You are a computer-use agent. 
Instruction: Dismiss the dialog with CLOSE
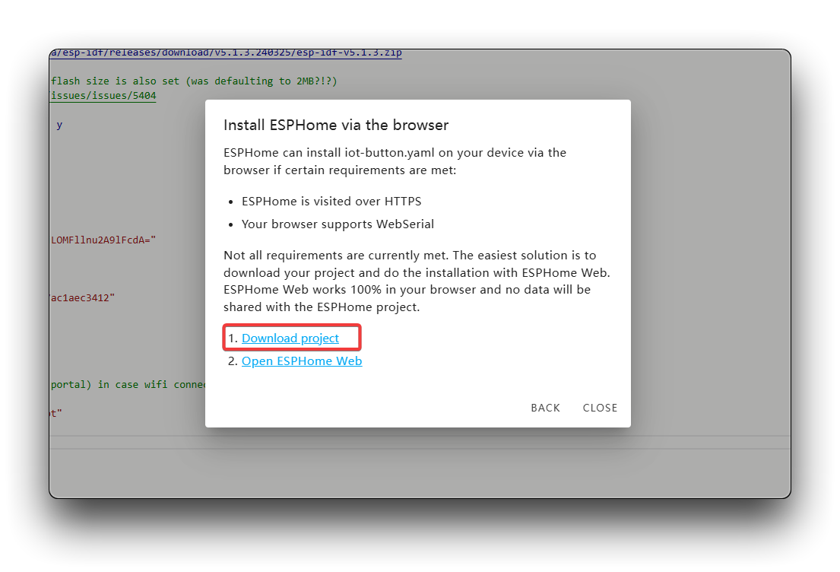pos(600,408)
